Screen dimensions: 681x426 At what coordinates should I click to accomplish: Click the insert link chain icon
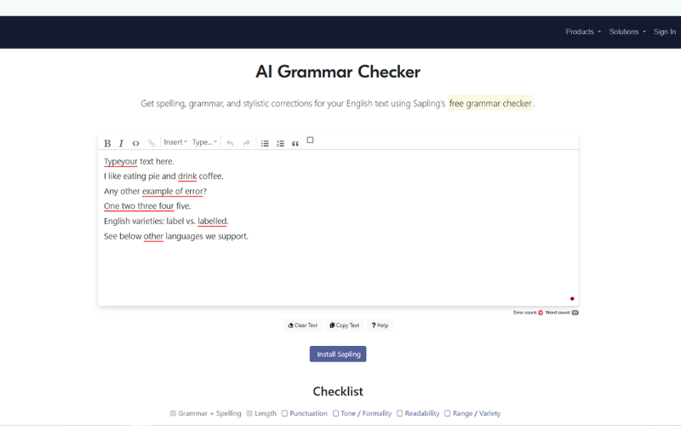point(152,143)
